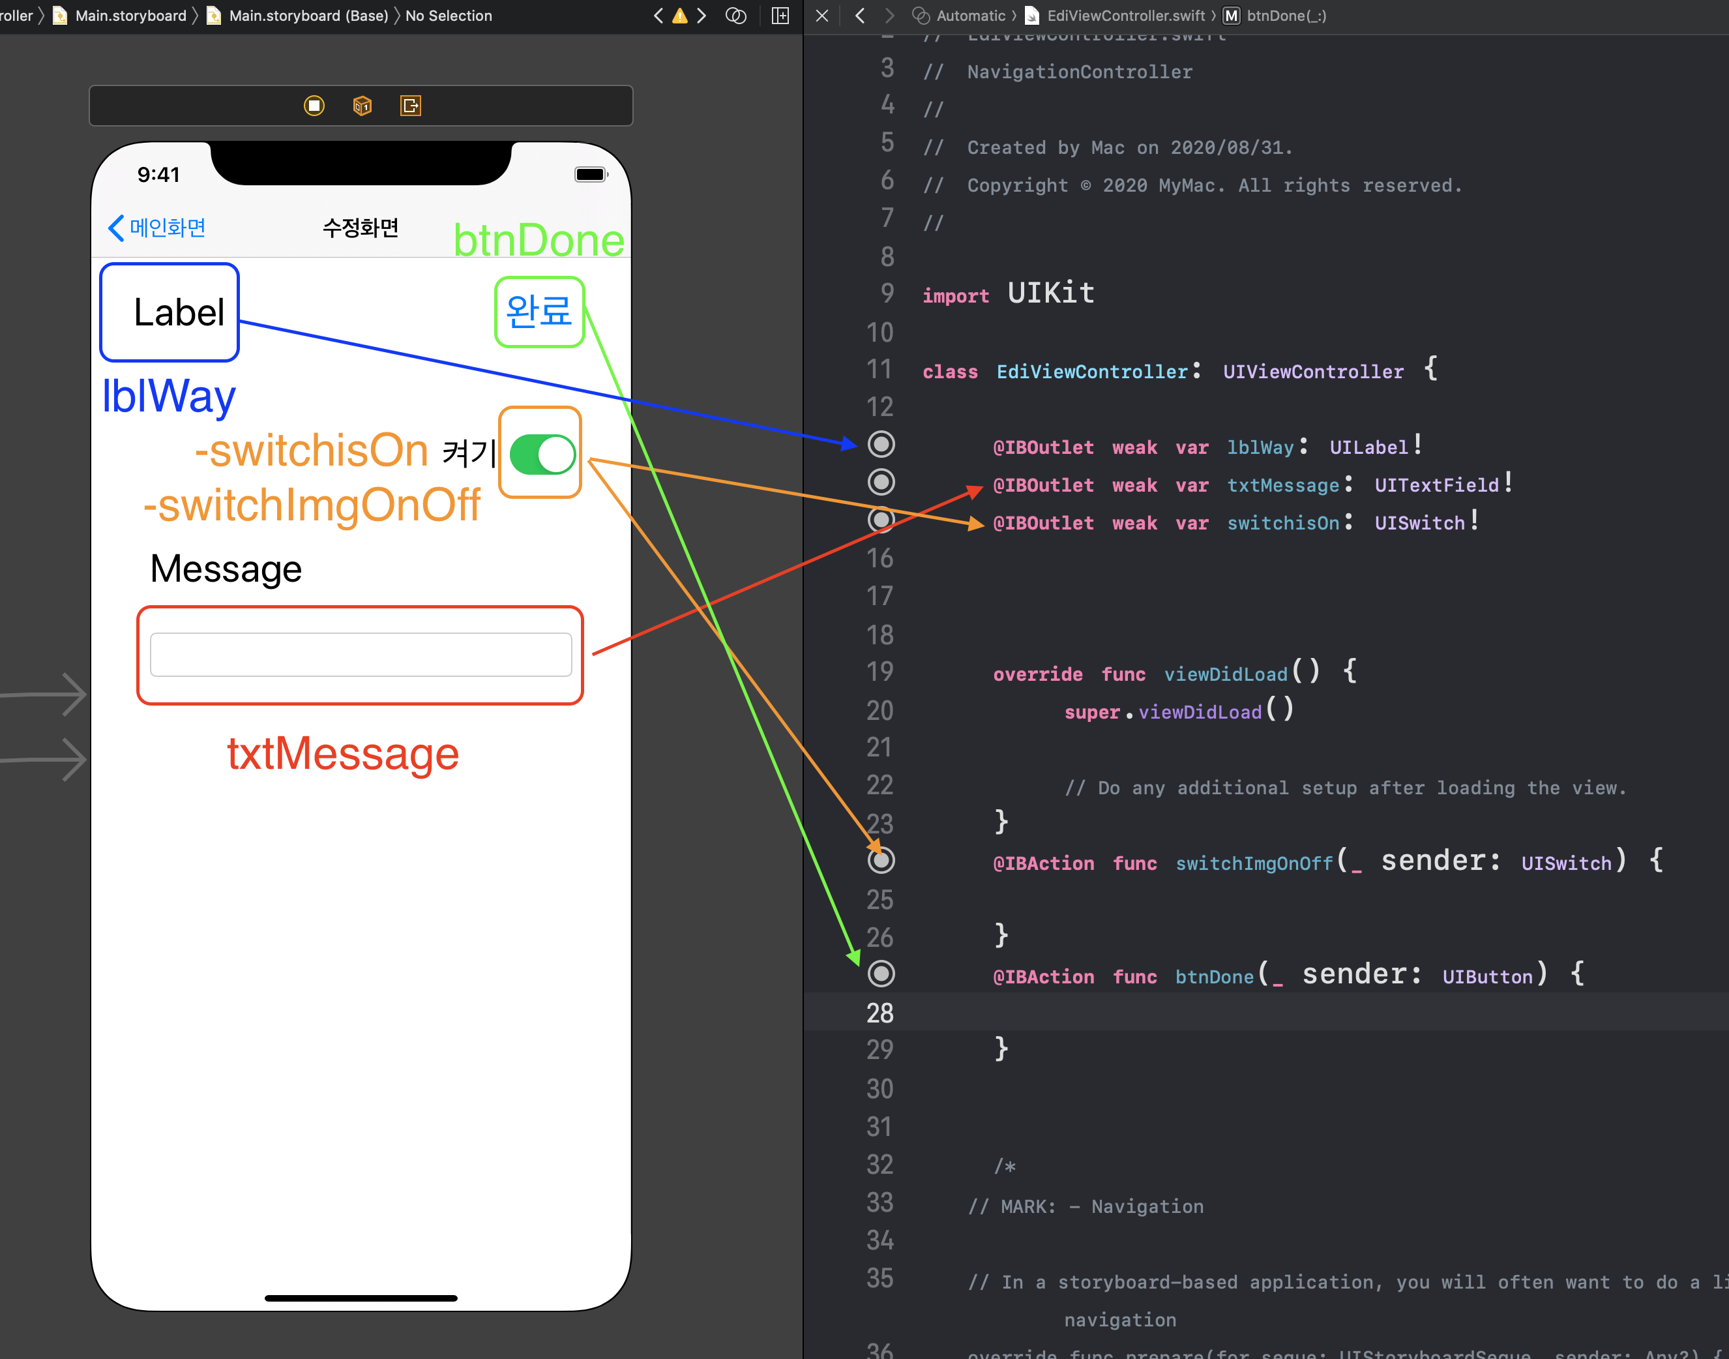Click the yellow warning triangle icon

coord(680,16)
